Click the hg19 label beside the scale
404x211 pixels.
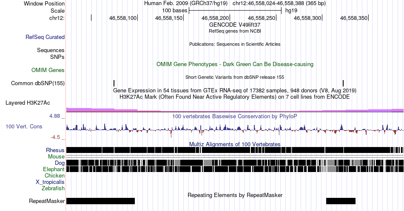(291, 11)
